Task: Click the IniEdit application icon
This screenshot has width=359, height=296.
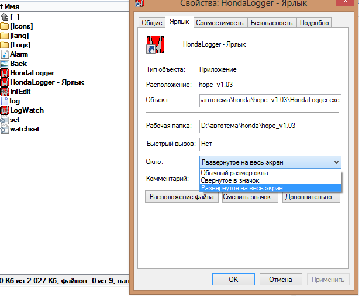Action: (x=5, y=92)
